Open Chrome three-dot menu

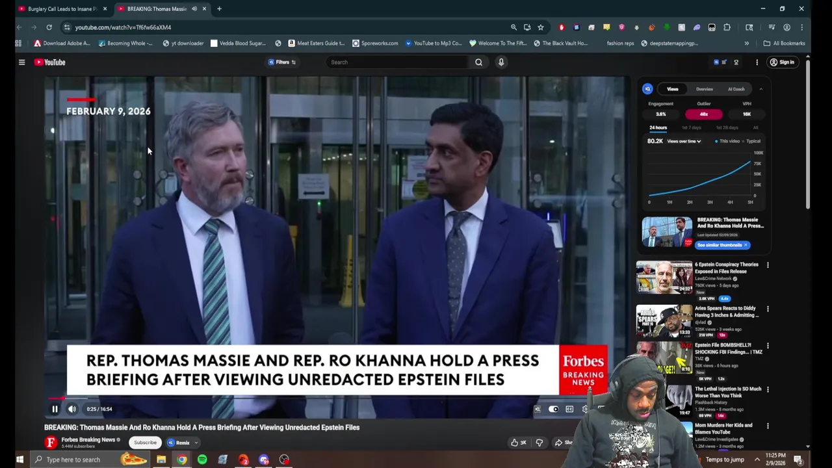(x=801, y=27)
